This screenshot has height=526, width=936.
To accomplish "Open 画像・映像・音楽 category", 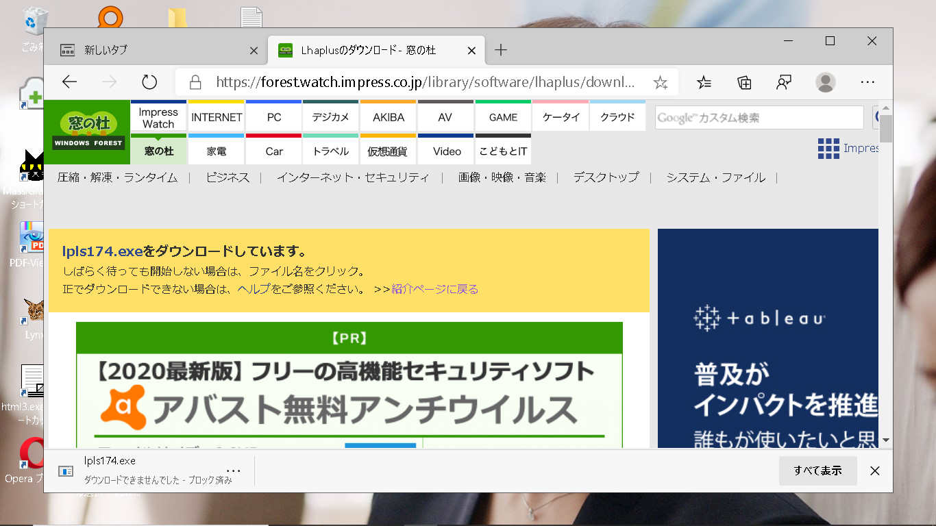I will point(502,177).
